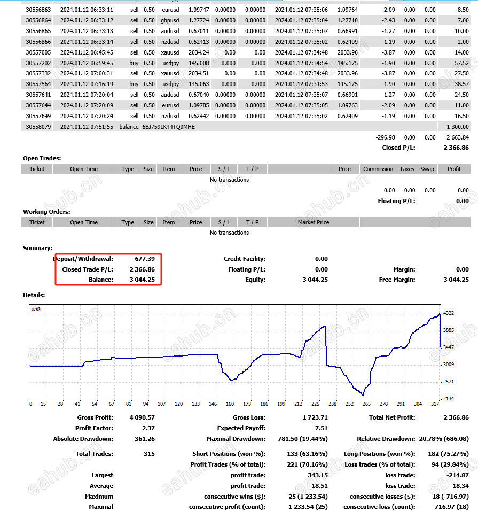Viewport: 478px width, 511px height.
Task: Click ticket 30557564
Action: point(38,84)
